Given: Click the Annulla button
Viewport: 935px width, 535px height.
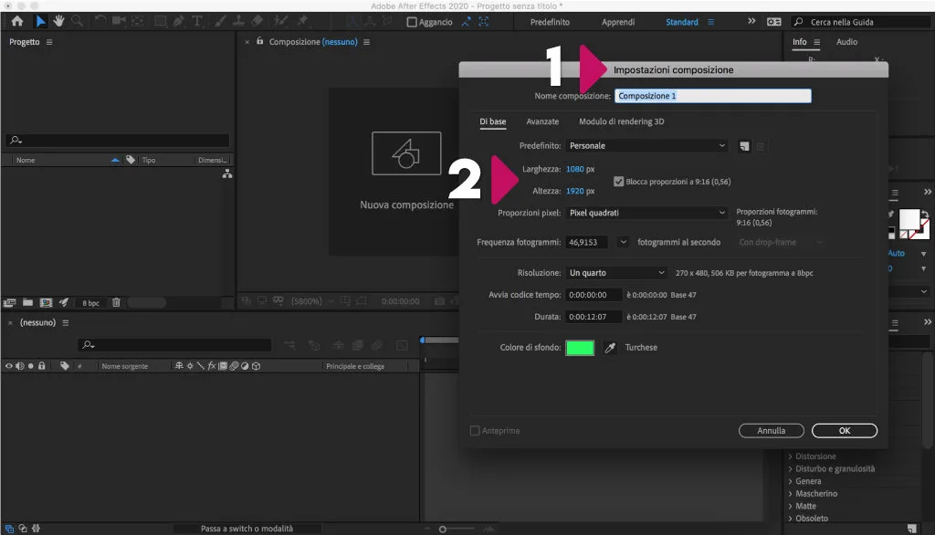Looking at the screenshot, I should point(771,431).
